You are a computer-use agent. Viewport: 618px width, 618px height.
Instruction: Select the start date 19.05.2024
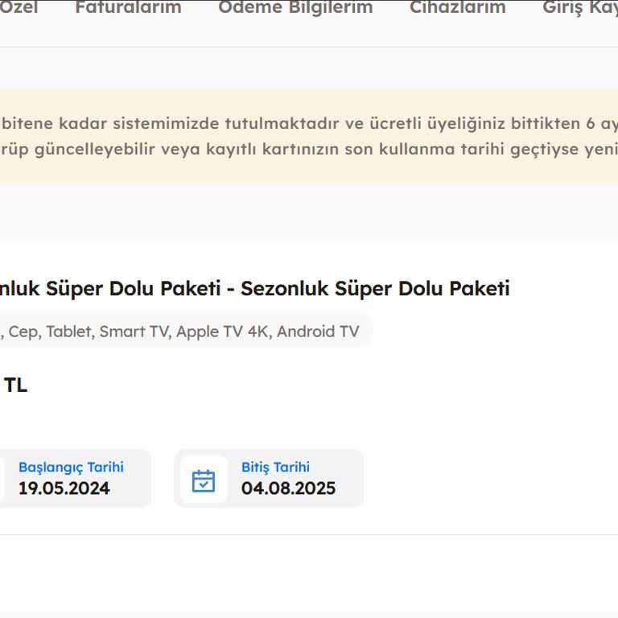[64, 488]
